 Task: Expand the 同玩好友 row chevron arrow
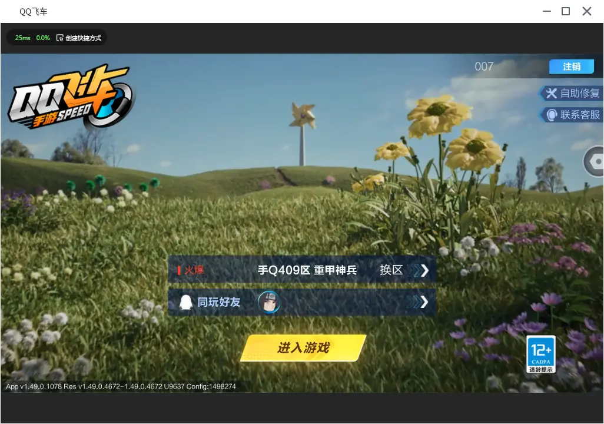[x=424, y=302]
